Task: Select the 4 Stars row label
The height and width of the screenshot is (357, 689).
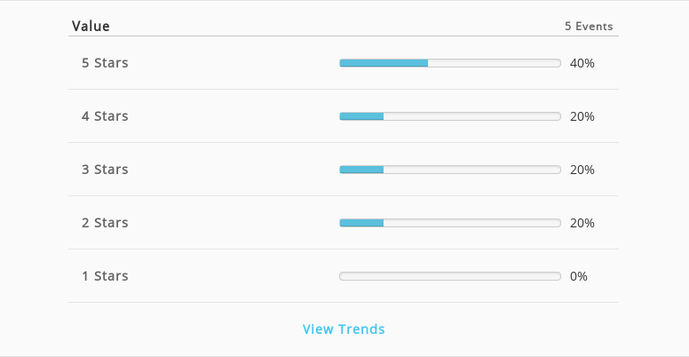Action: point(105,116)
